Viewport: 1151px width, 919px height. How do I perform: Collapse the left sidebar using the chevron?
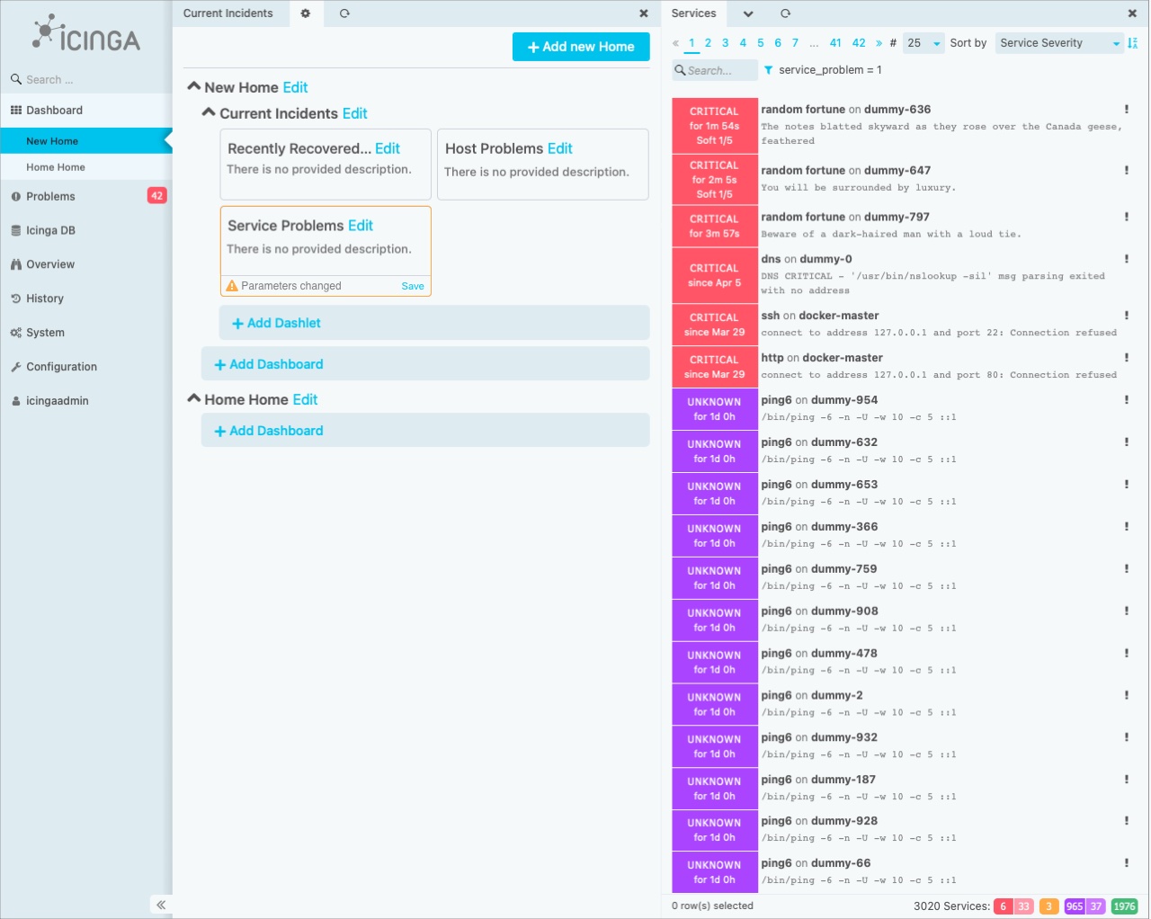(x=160, y=905)
